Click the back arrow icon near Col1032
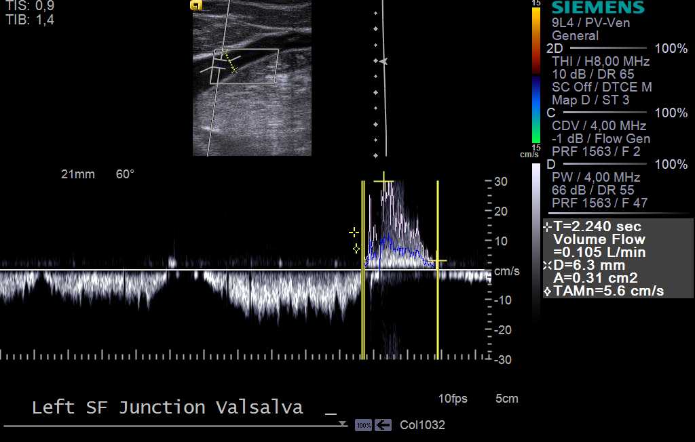The width and height of the screenshot is (695, 442). pos(383,425)
